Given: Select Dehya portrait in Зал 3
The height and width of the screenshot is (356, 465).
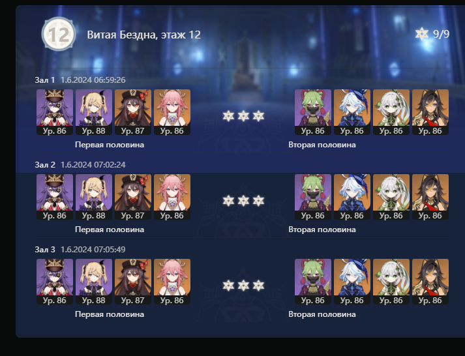Looking at the screenshot, I should point(430,282).
